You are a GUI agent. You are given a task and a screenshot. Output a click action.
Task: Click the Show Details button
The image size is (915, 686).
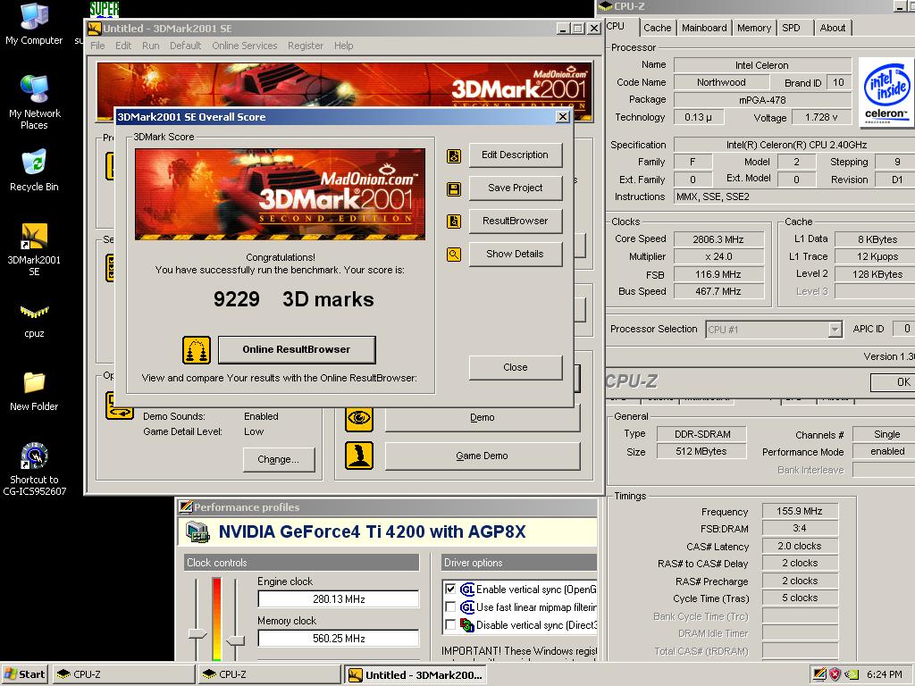[516, 254]
